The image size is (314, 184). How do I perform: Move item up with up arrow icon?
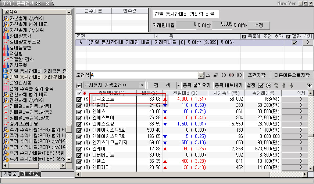[x=284, y=85]
